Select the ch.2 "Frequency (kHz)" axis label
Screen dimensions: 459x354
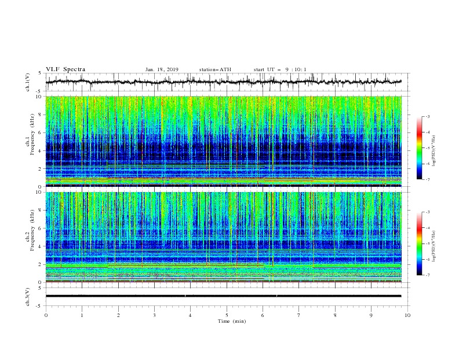(x=32, y=230)
